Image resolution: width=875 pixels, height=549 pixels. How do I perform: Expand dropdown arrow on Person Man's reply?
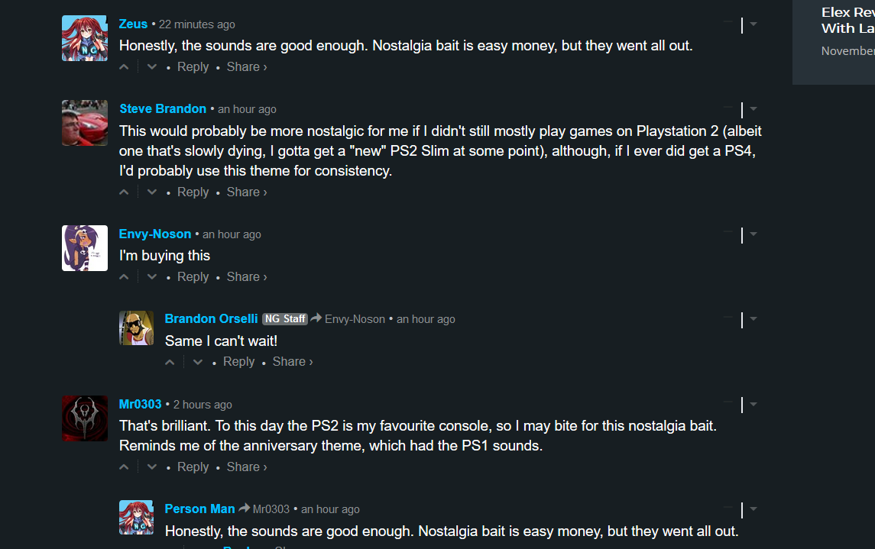click(753, 509)
